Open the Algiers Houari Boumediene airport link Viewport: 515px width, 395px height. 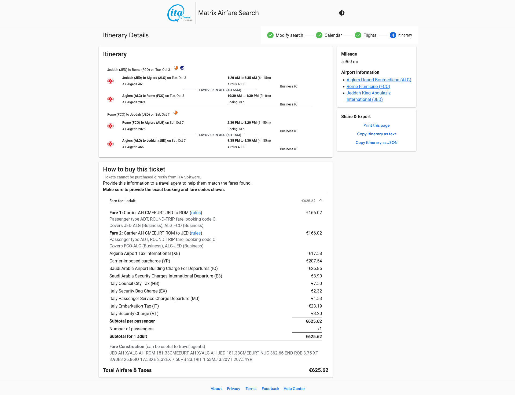379,80
